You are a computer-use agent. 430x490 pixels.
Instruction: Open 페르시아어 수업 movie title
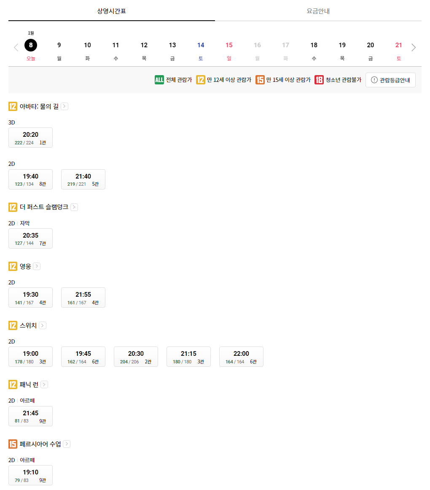[40, 444]
